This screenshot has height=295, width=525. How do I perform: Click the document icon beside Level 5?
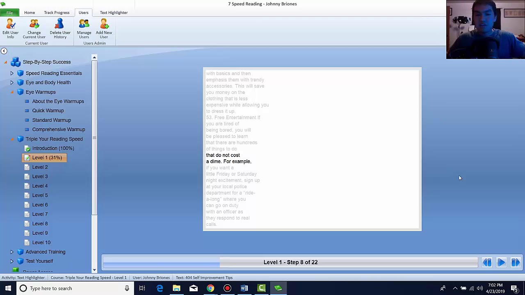point(27,195)
